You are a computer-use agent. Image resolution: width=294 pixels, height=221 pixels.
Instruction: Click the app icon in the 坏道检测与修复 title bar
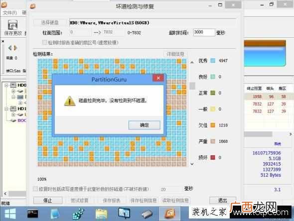click(33, 6)
